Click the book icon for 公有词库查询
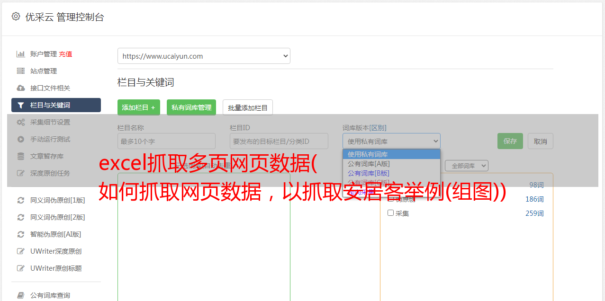Screen dimensions: 605x301 click(x=21, y=295)
